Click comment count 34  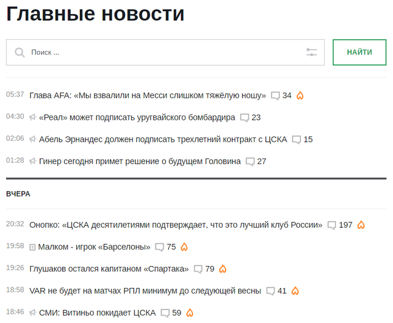tap(287, 95)
